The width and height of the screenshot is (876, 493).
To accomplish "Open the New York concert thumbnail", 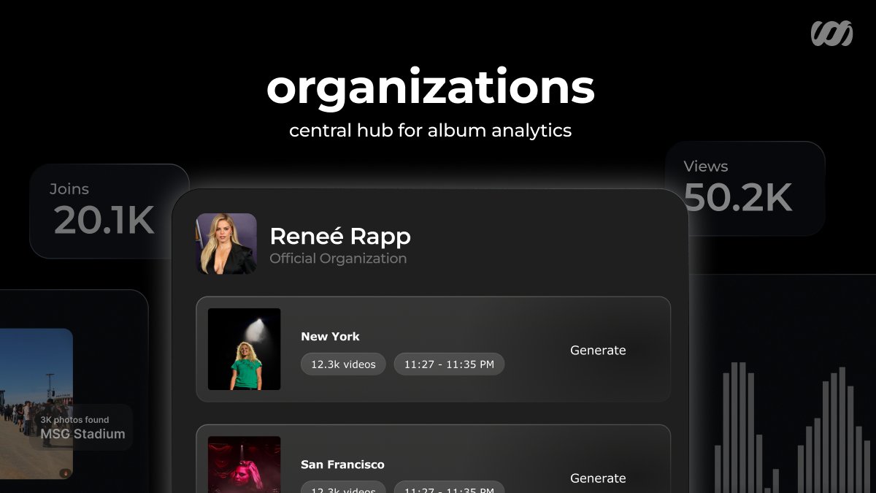I will point(245,349).
